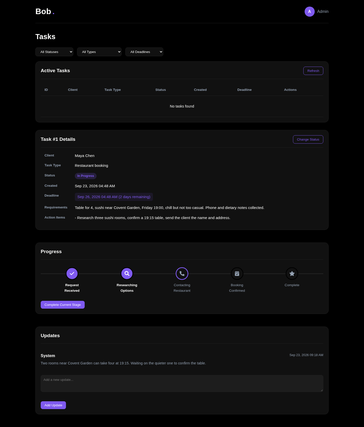The image size is (364, 427).
Task: Click the Booking Confirmed calendar stage icon
Action: tap(237, 274)
